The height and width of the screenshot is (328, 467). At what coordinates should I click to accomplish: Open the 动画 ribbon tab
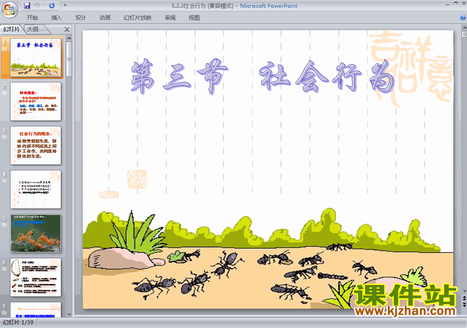pyautogui.click(x=105, y=17)
